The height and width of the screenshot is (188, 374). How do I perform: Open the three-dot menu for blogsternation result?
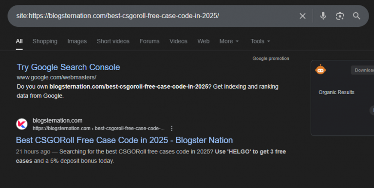(171, 129)
